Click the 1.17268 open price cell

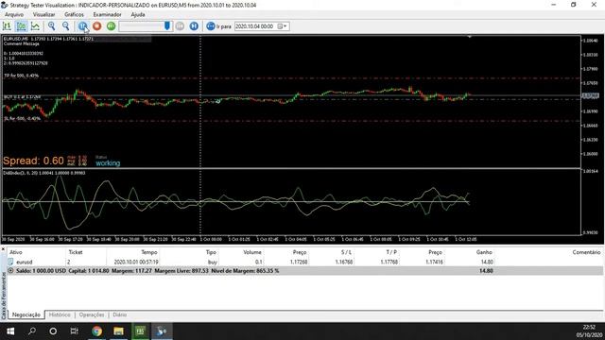pos(299,262)
